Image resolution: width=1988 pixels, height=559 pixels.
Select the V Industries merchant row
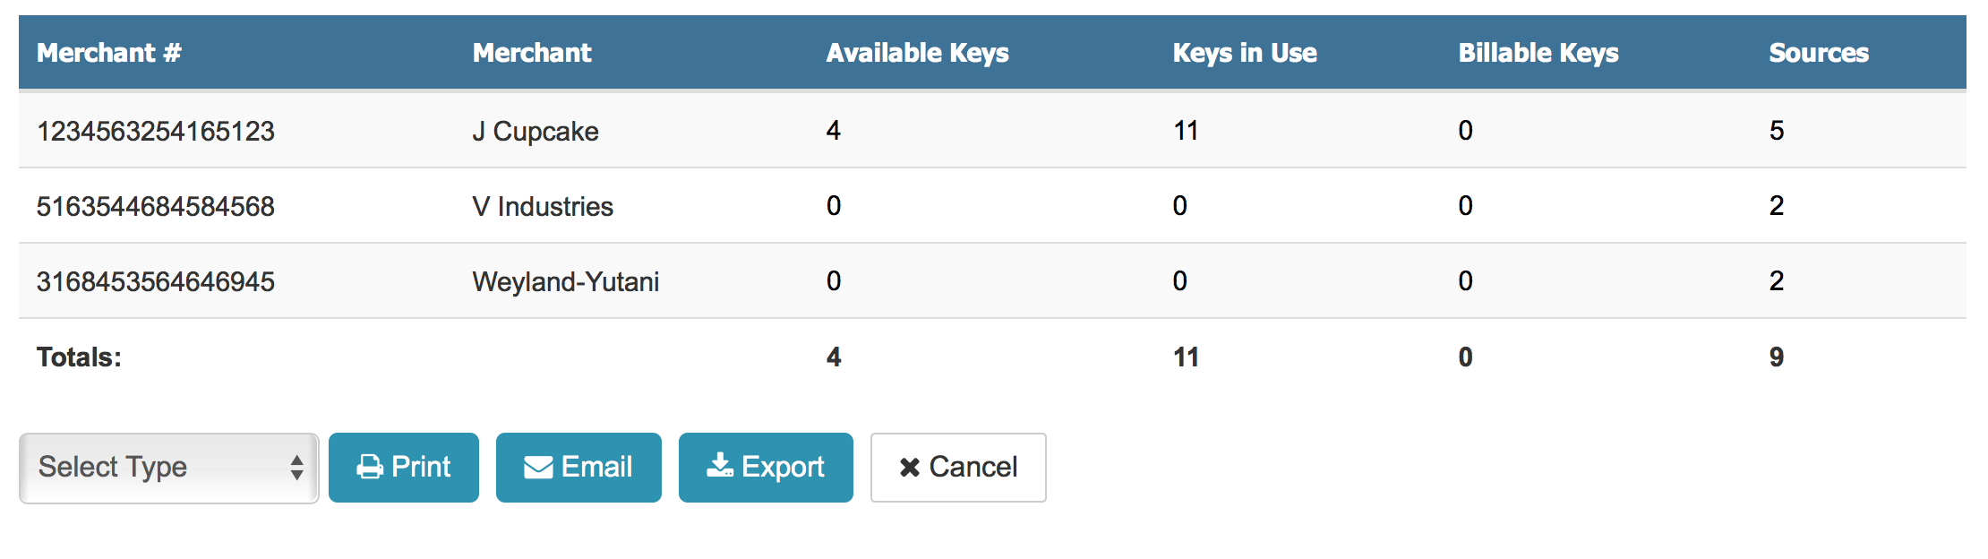[543, 206]
